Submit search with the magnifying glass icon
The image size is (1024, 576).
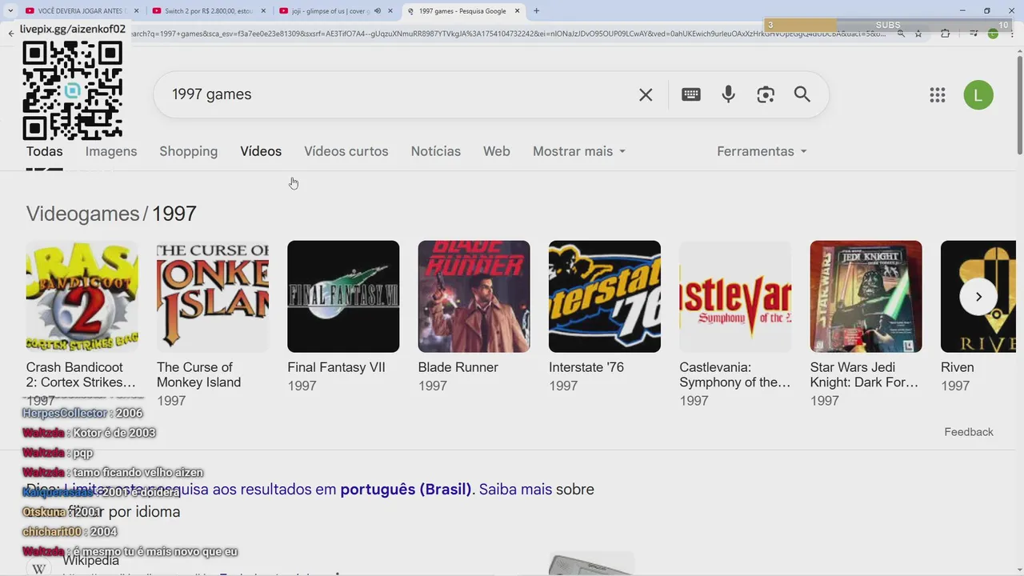802,94
